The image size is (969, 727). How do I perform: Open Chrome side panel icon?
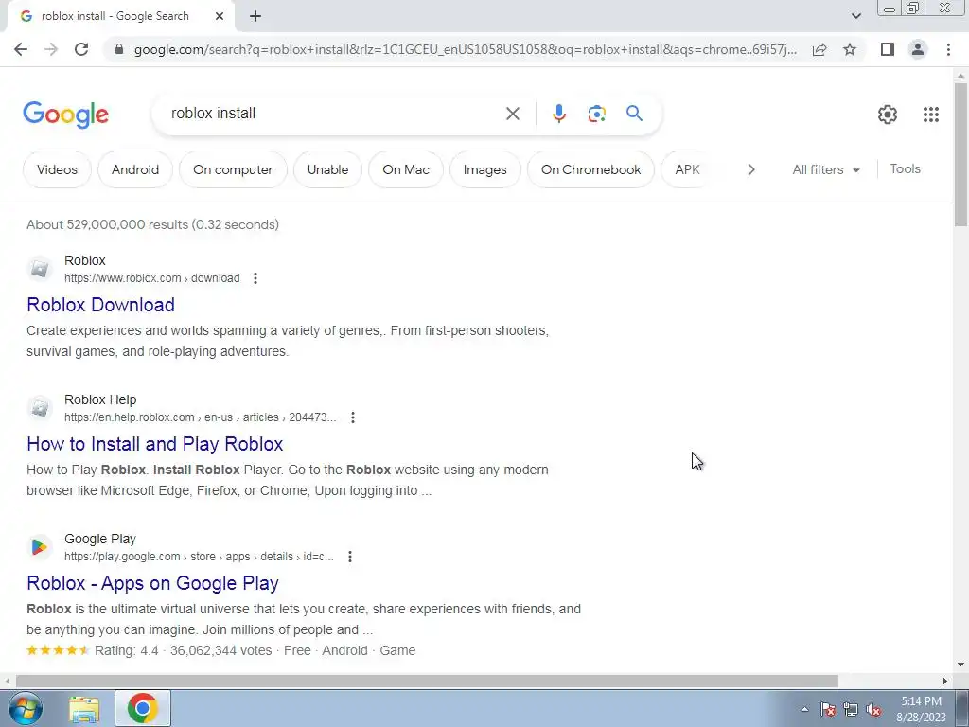tap(888, 49)
